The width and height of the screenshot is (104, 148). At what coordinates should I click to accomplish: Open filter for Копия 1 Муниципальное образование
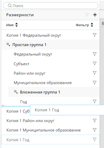(x=95, y=130)
